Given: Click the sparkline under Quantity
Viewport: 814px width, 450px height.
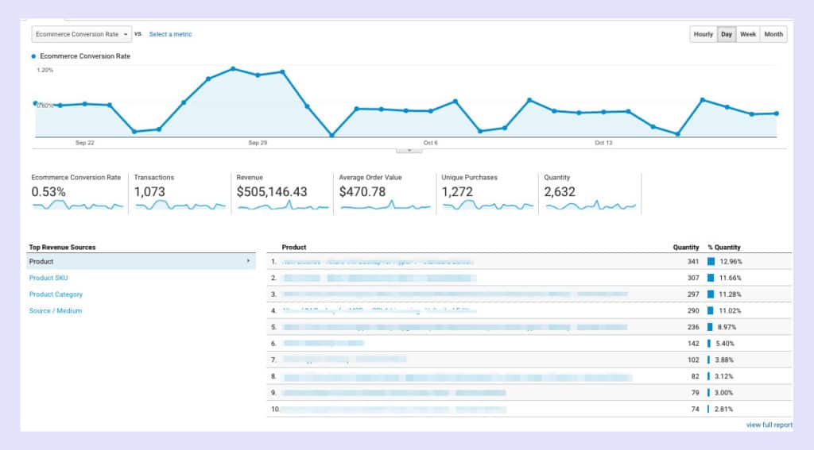Looking at the screenshot, I should pos(591,206).
